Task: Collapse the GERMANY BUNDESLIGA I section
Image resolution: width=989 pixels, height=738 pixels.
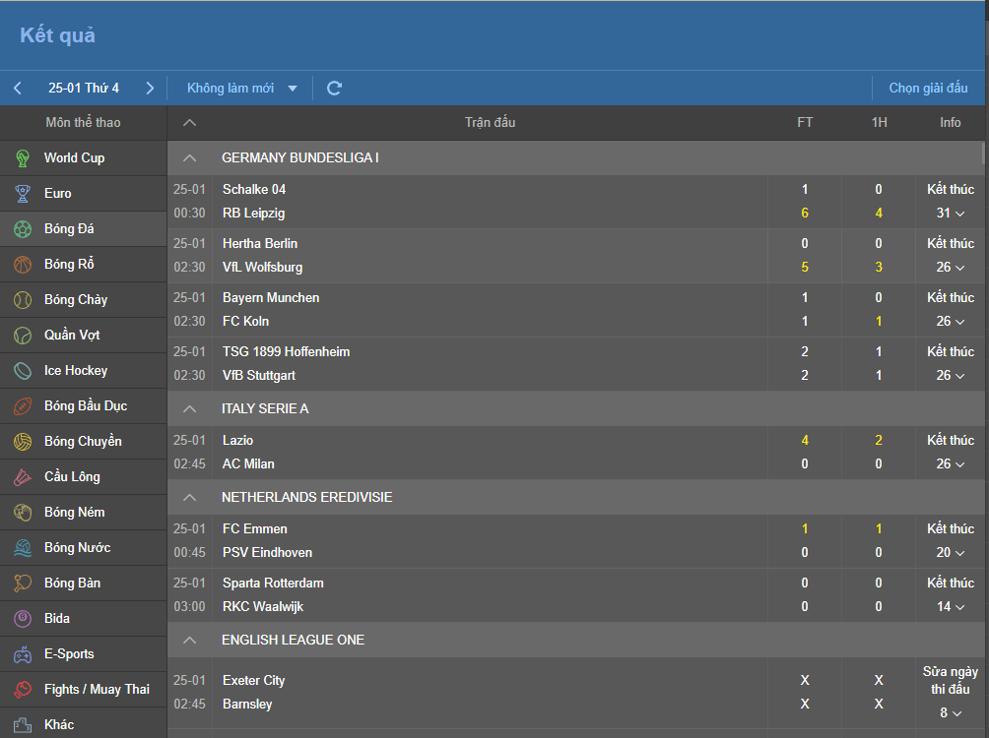Action: (x=189, y=158)
